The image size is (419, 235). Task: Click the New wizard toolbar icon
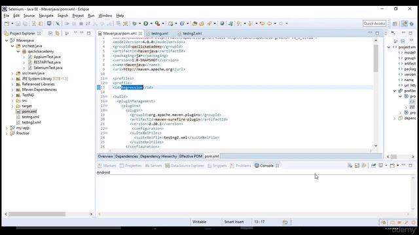click(7, 23)
